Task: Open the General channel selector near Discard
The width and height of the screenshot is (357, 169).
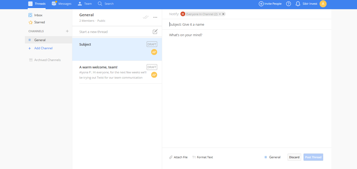Action: click(272, 157)
